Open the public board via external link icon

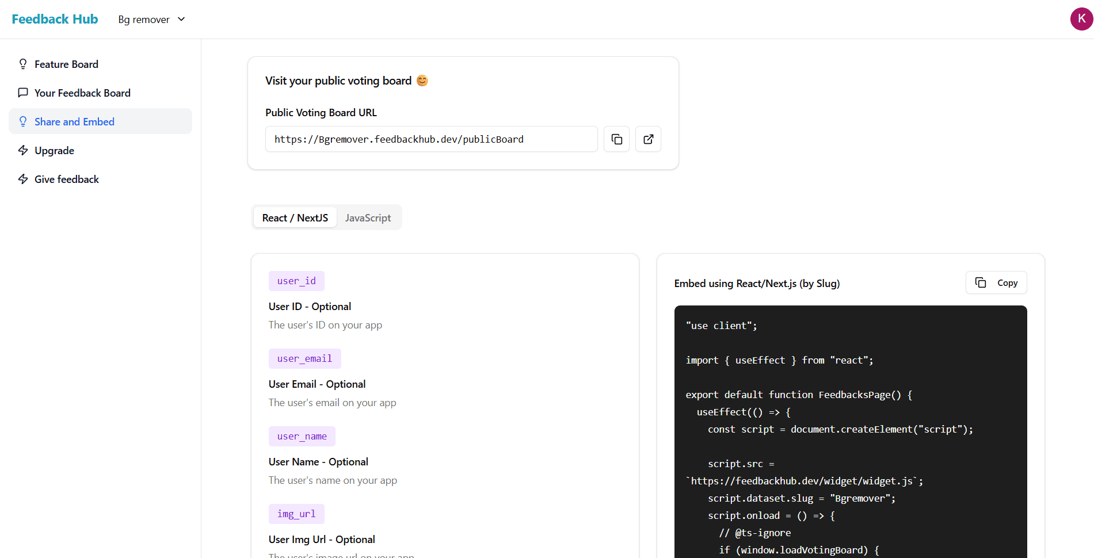(648, 139)
